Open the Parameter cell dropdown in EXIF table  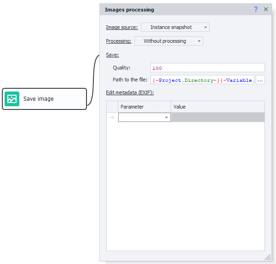coord(166,118)
